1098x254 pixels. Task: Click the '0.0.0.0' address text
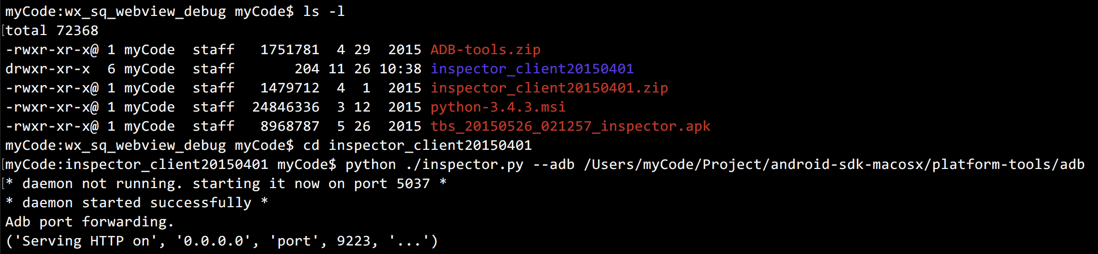pos(213,241)
